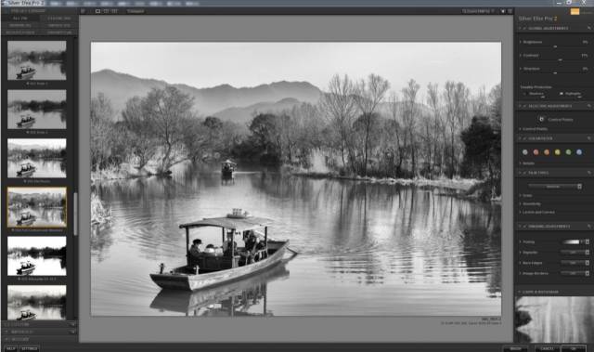Viewport: 594px width, 352px height.
Task: Reset the Global Adjustments section
Action: [x=589, y=29]
